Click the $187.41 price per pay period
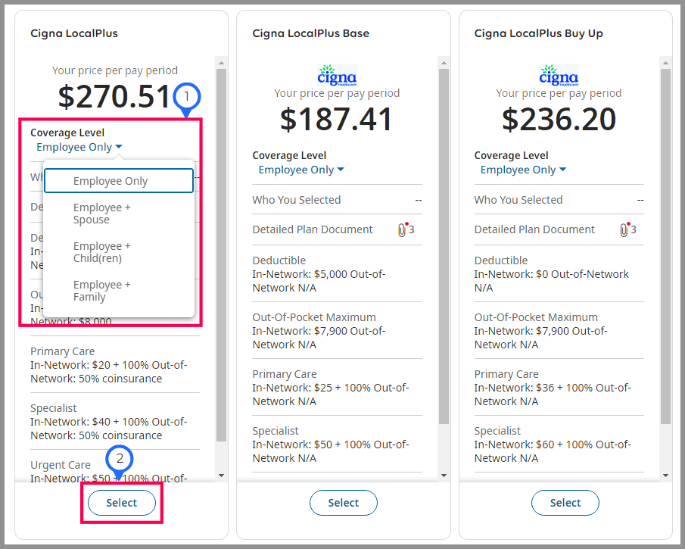 [x=336, y=119]
